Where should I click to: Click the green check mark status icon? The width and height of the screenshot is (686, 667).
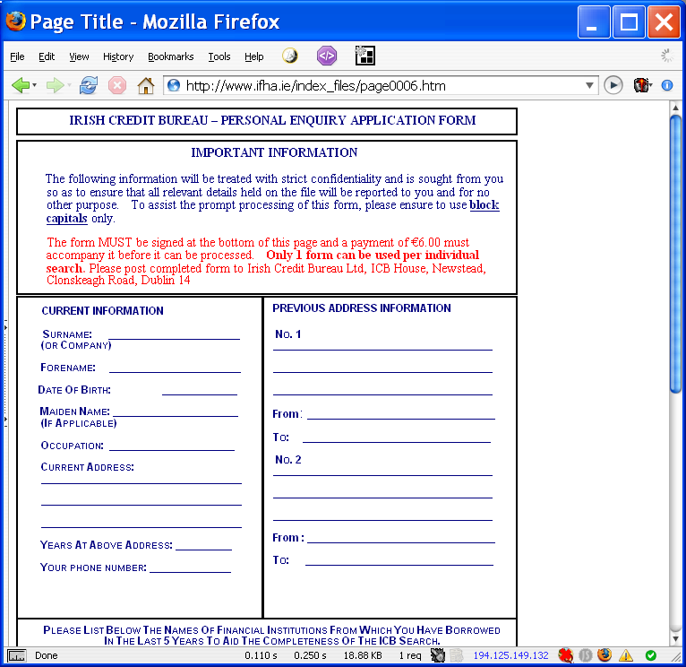pos(650,655)
